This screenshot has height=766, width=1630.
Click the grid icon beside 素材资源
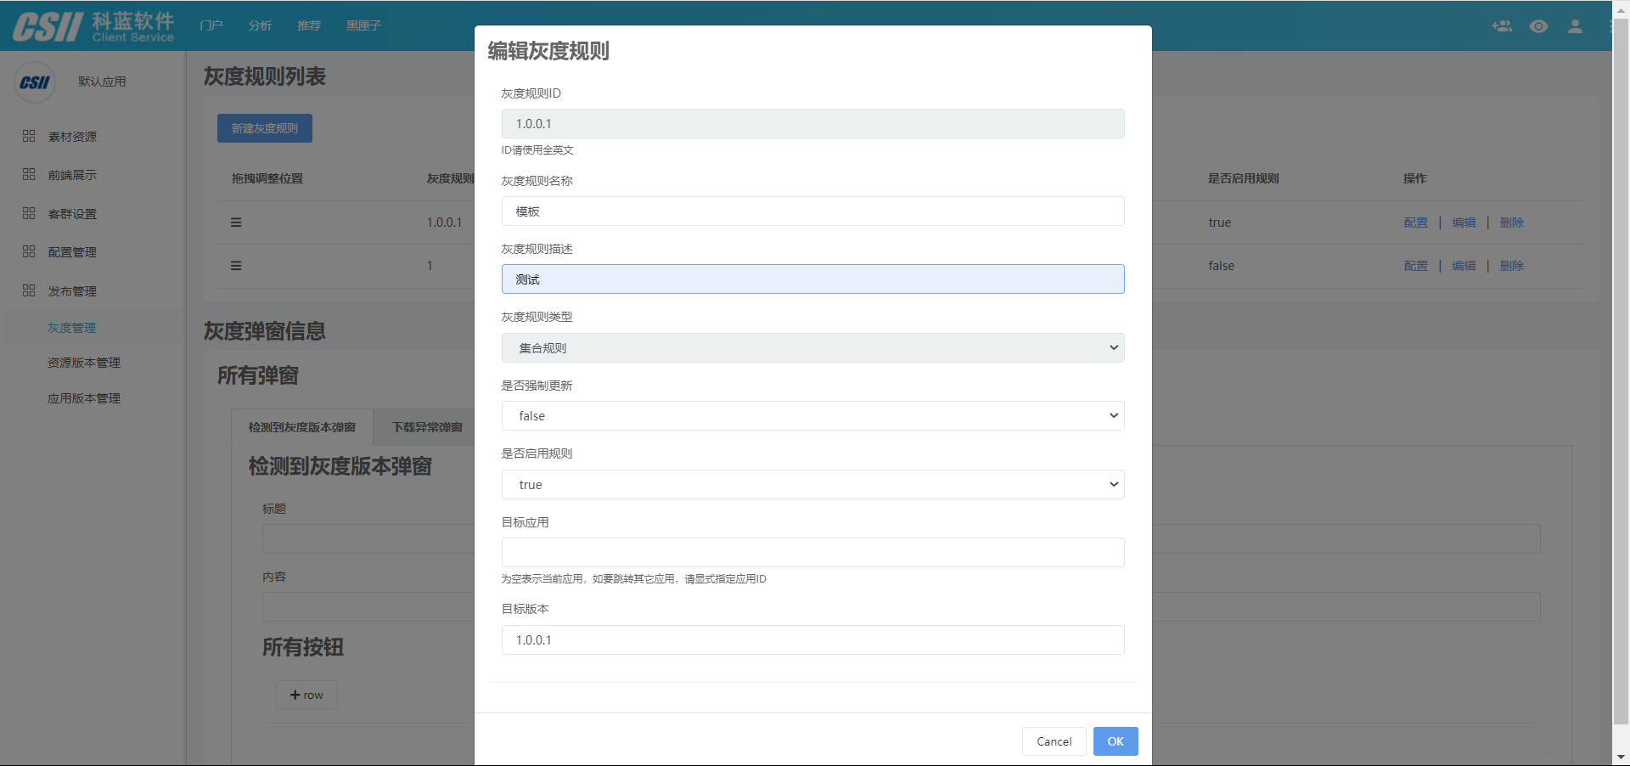(29, 136)
